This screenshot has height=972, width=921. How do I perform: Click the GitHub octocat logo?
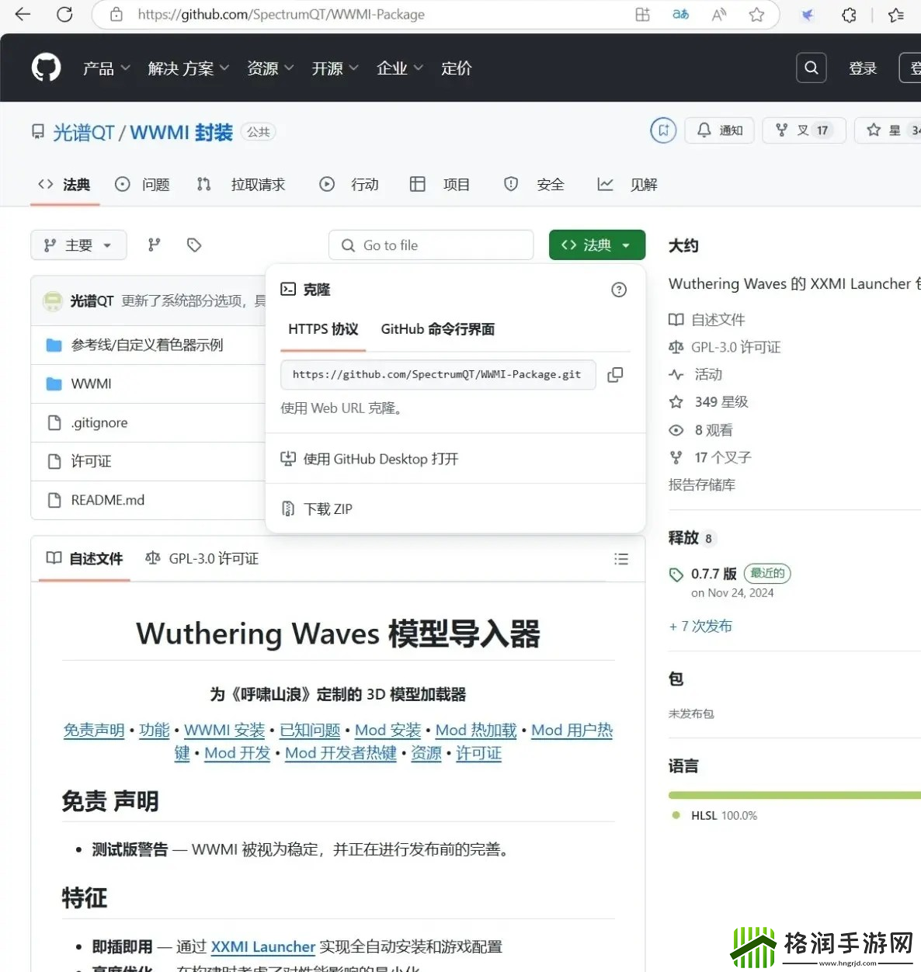click(x=46, y=68)
